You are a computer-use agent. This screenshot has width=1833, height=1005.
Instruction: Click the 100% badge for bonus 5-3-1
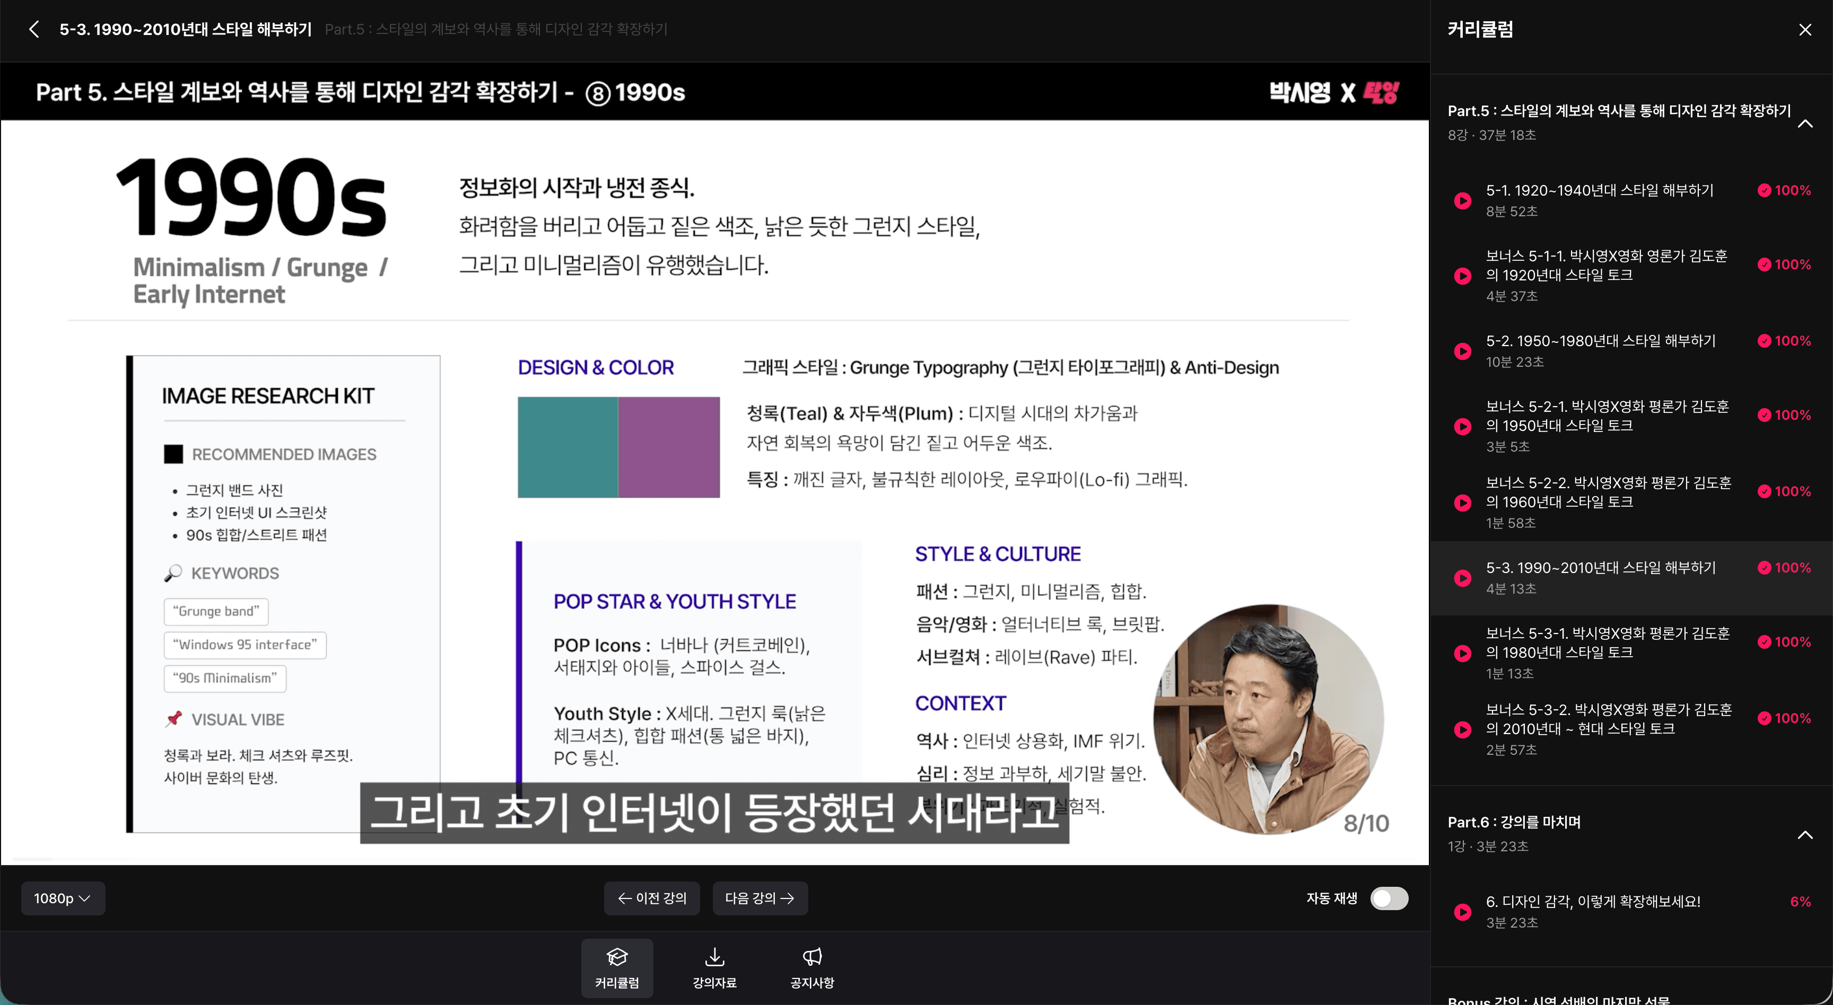click(1784, 641)
